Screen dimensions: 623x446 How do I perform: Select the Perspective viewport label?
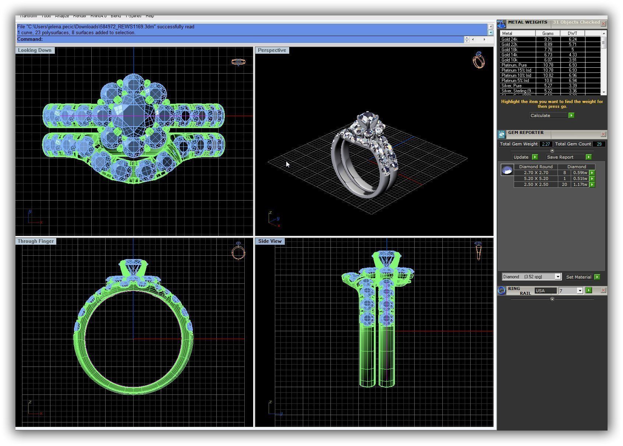pos(272,50)
